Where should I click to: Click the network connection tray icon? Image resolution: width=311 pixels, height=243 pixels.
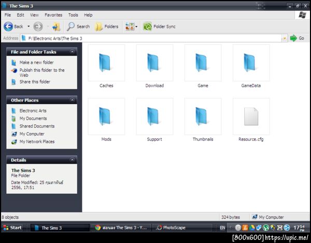(x=259, y=228)
